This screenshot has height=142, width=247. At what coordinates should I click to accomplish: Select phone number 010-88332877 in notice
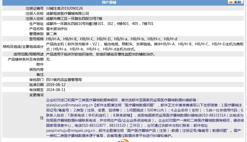(94, 125)
